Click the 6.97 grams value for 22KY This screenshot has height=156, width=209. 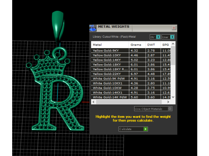click(134, 74)
